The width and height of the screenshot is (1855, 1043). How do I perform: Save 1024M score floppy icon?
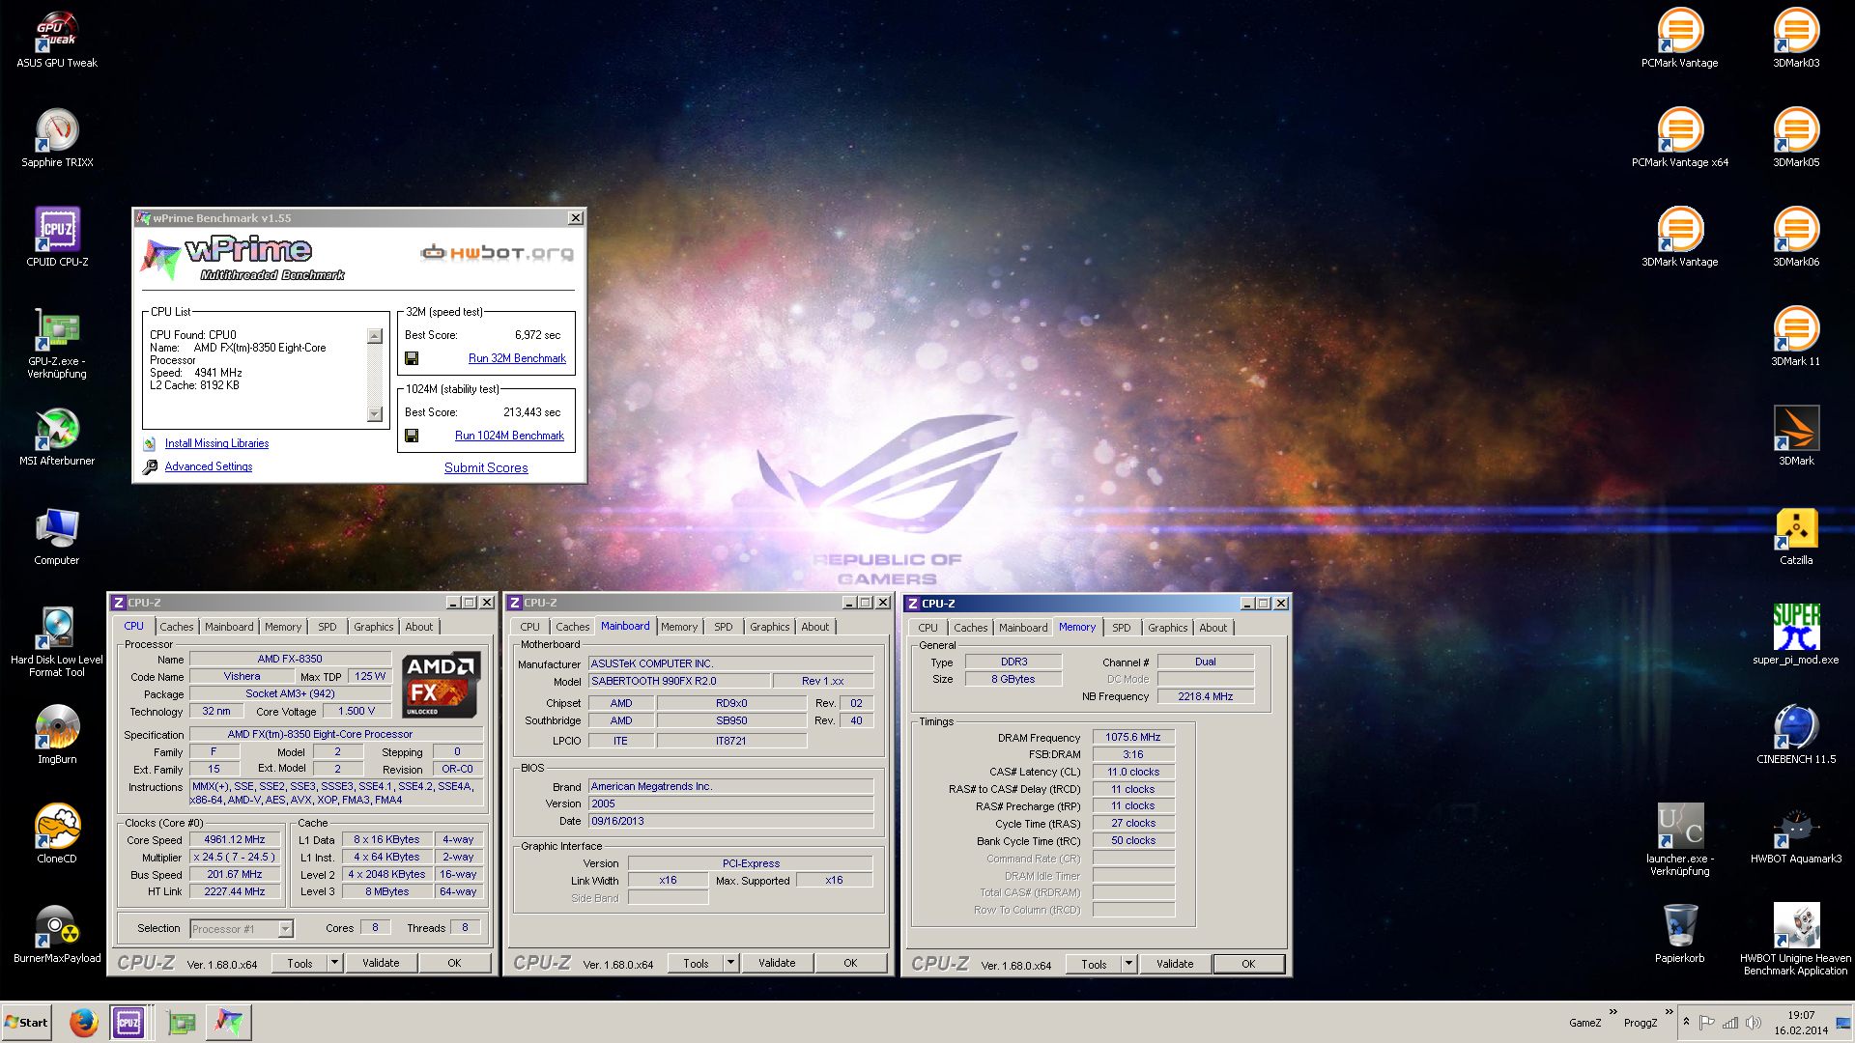(x=412, y=436)
